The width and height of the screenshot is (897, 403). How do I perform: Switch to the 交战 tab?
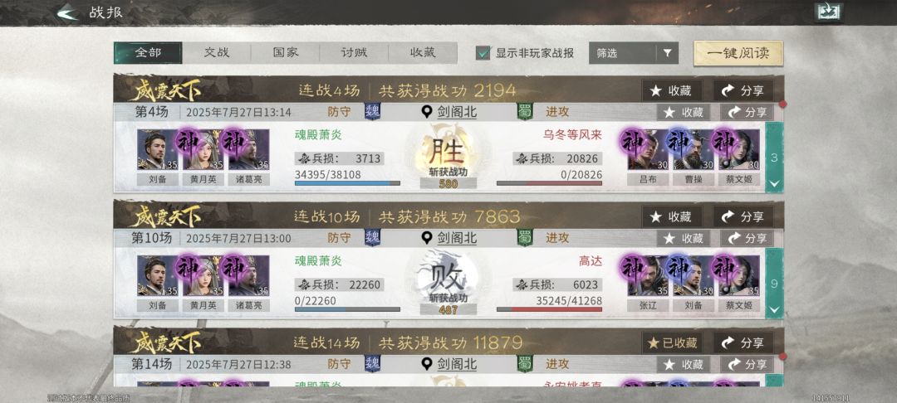[x=217, y=52]
